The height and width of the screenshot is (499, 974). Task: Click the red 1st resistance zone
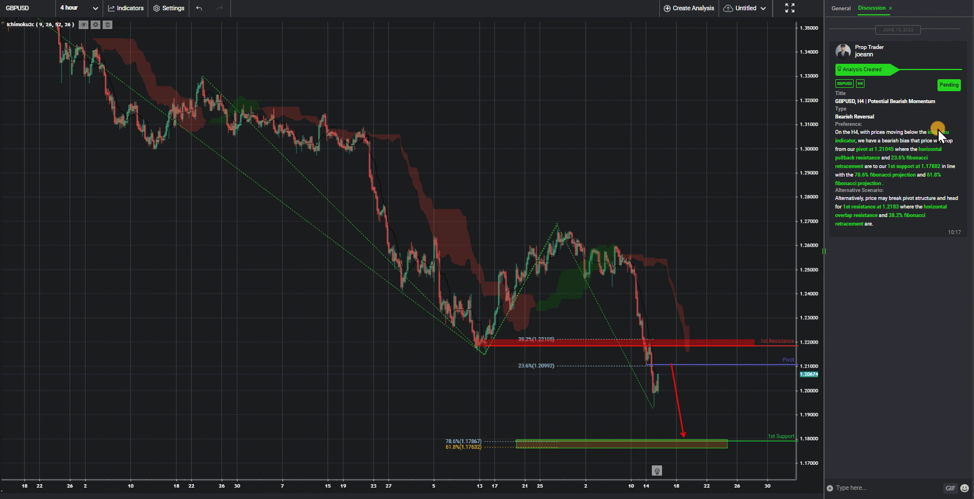pos(619,343)
